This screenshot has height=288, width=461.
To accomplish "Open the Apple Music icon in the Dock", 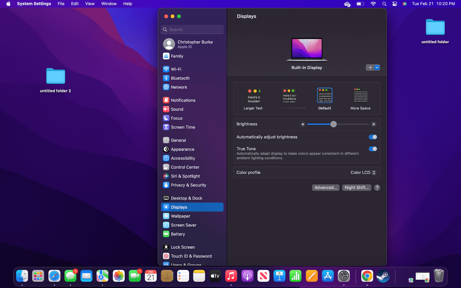I will click(x=231, y=276).
